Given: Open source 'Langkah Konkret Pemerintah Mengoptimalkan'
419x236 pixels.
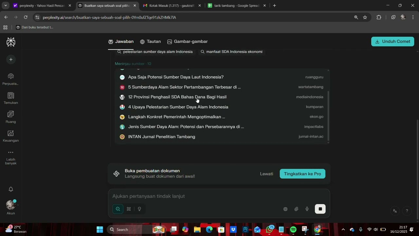Looking at the screenshot, I should [222, 117].
